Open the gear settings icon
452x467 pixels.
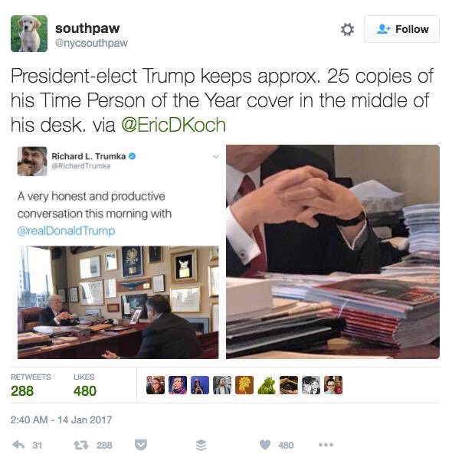pyautogui.click(x=347, y=29)
